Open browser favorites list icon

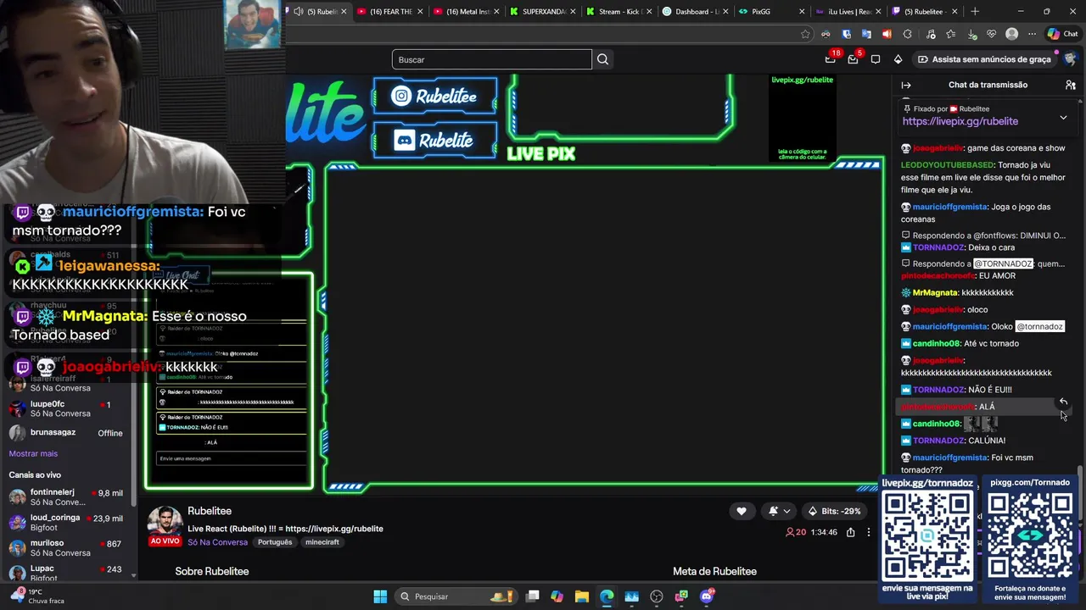[x=949, y=34]
